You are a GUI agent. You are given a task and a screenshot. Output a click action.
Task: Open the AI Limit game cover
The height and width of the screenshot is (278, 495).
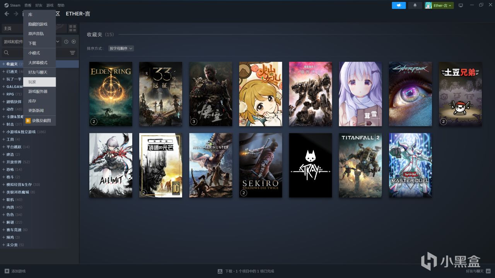coord(111,165)
